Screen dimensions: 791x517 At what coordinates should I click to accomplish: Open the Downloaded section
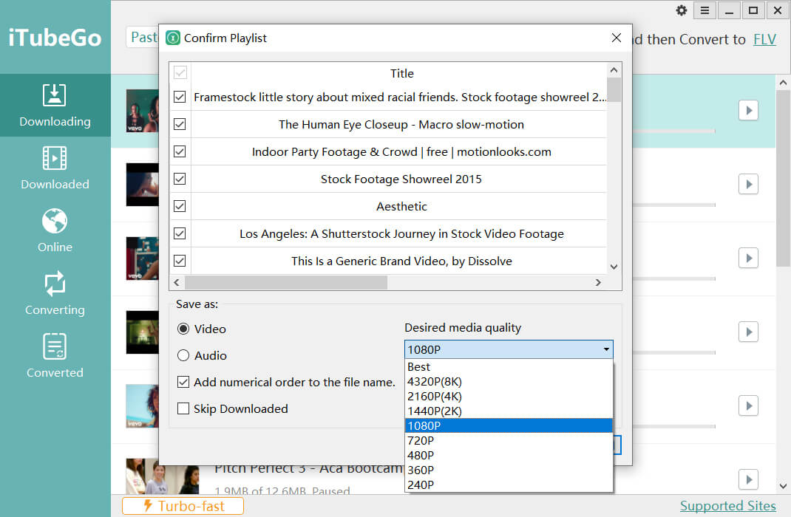55,168
